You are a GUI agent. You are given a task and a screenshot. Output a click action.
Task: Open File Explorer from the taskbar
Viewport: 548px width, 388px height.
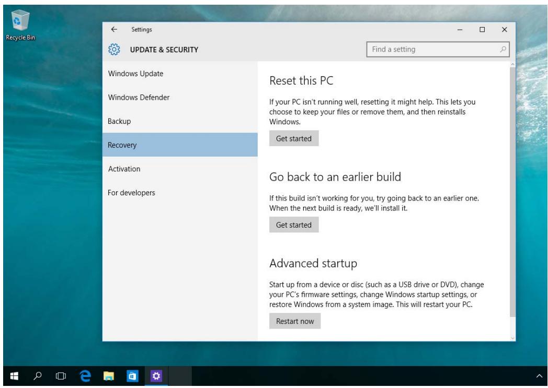[x=108, y=375]
